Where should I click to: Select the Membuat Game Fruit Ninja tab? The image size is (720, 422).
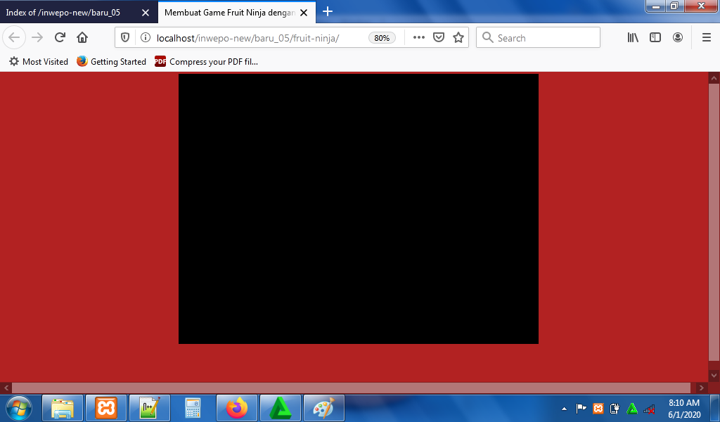coord(237,13)
